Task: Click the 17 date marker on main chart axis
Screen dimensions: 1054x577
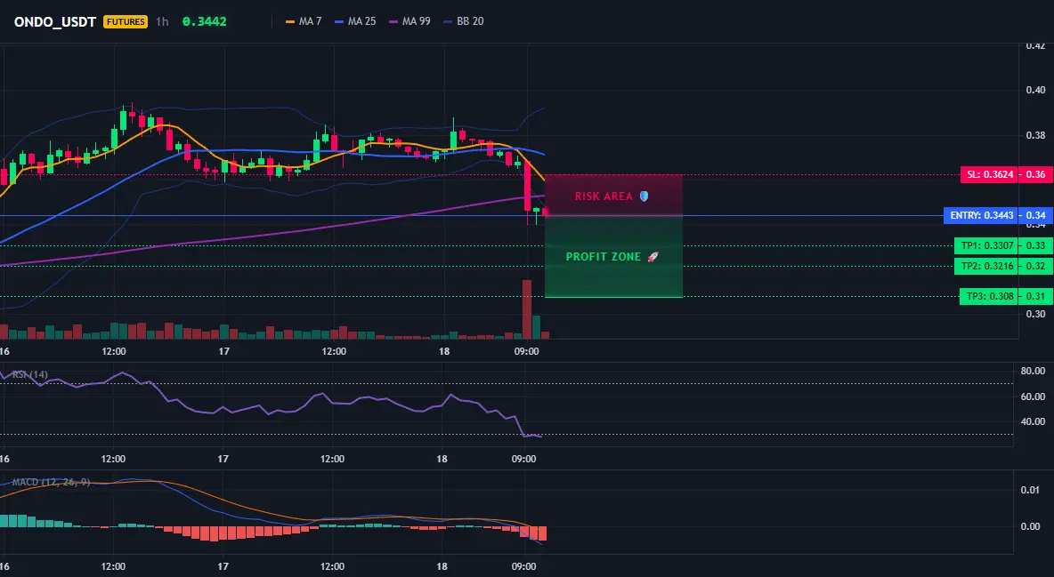Action: pos(223,351)
